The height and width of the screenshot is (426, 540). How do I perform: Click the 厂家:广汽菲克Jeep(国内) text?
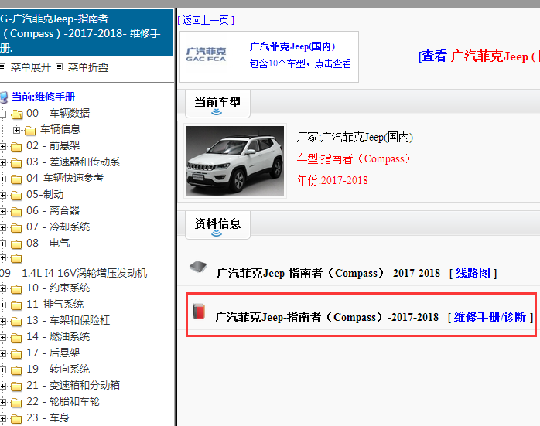pos(355,138)
